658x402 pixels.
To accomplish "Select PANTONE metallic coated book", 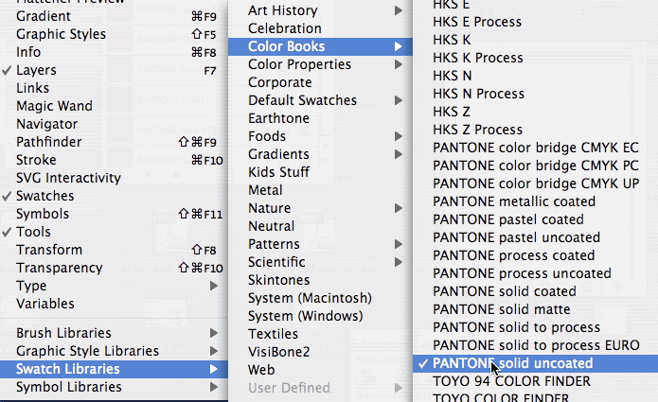I will [x=536, y=201].
